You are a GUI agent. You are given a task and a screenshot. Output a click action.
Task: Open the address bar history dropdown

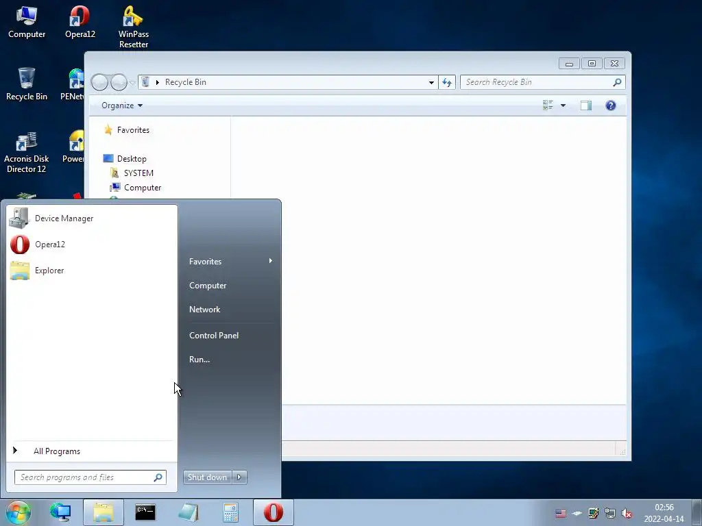click(x=431, y=82)
